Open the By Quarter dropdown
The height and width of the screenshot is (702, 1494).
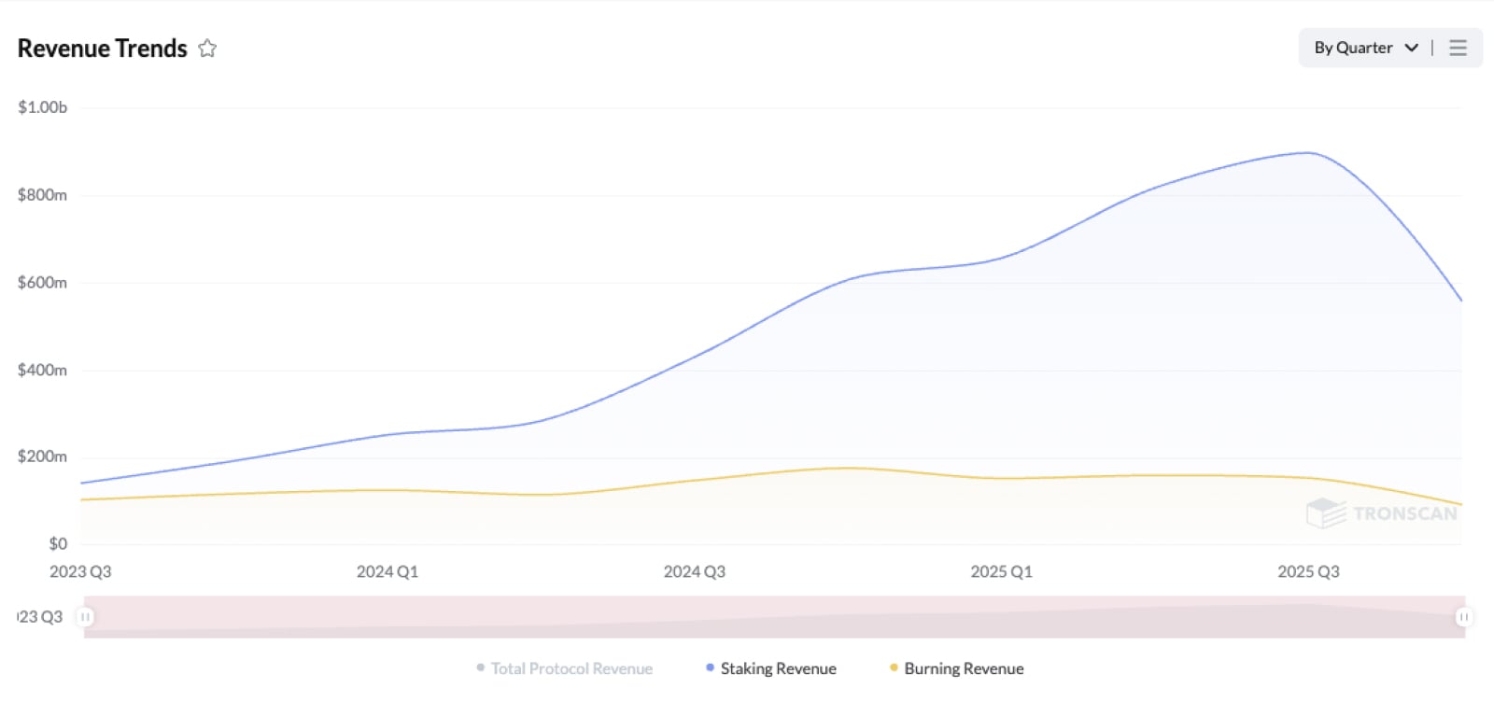(x=1353, y=48)
